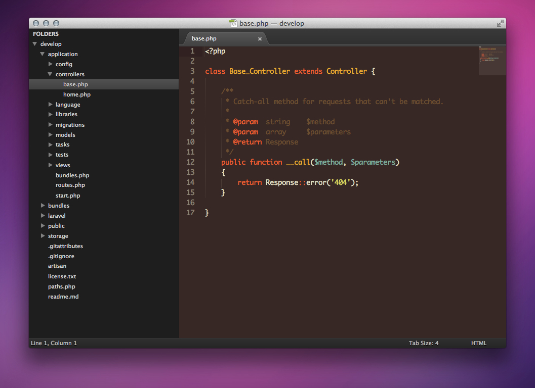Expand the public folder arrow

click(43, 225)
